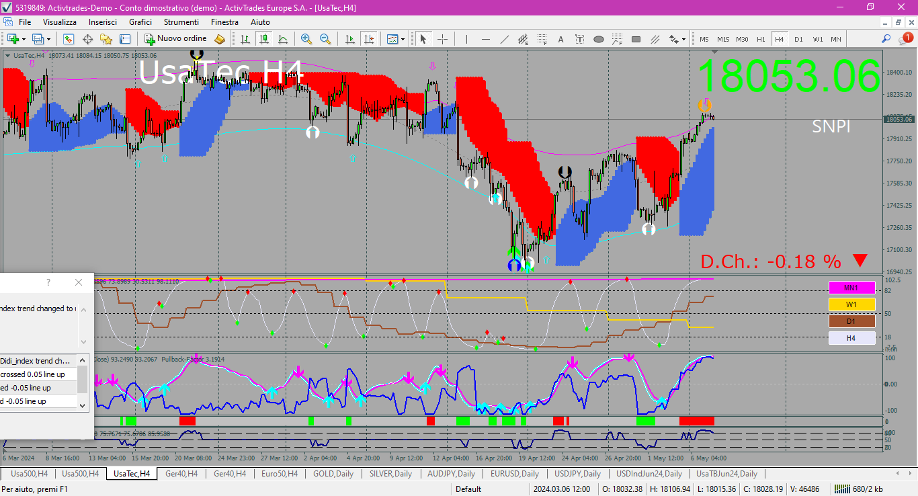
Task: Open the Finestra menu
Action: [224, 22]
